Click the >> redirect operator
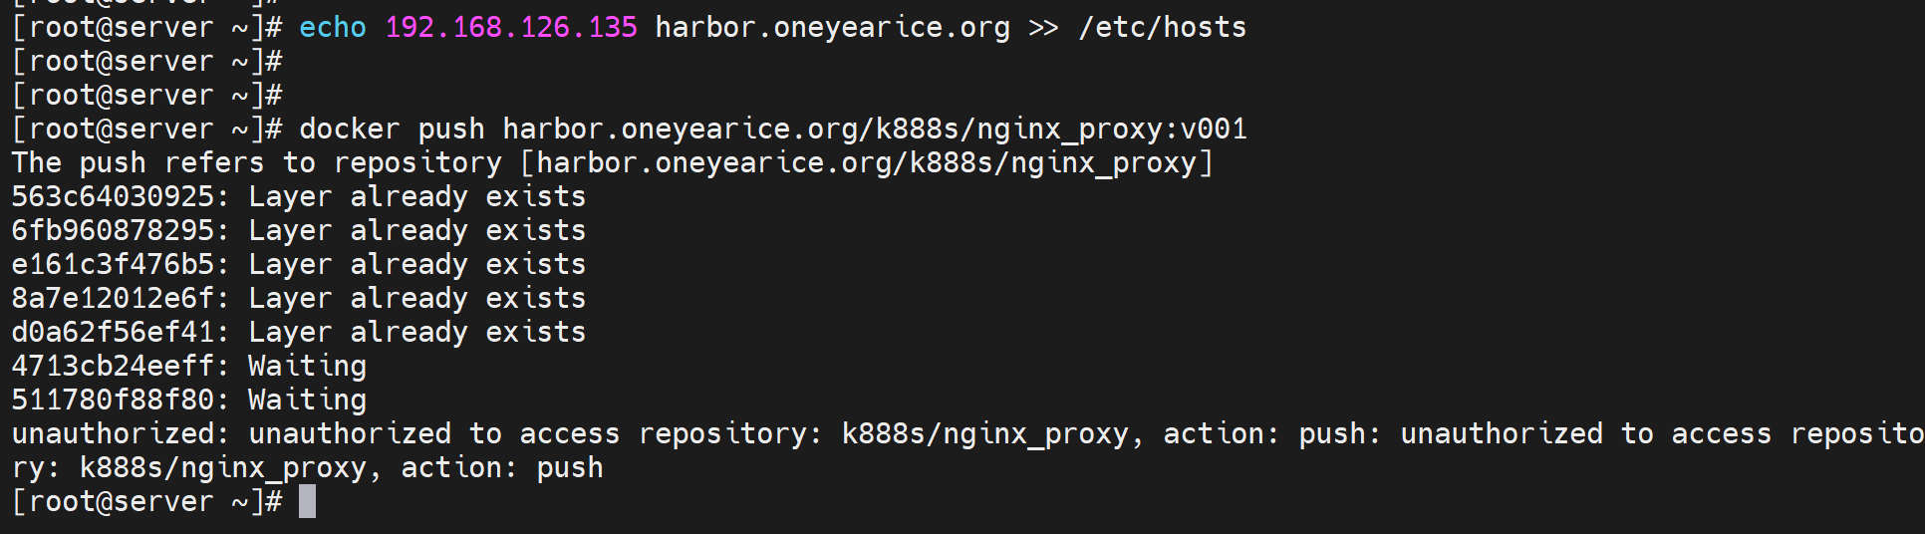This screenshot has width=1925, height=534. pos(1043,28)
